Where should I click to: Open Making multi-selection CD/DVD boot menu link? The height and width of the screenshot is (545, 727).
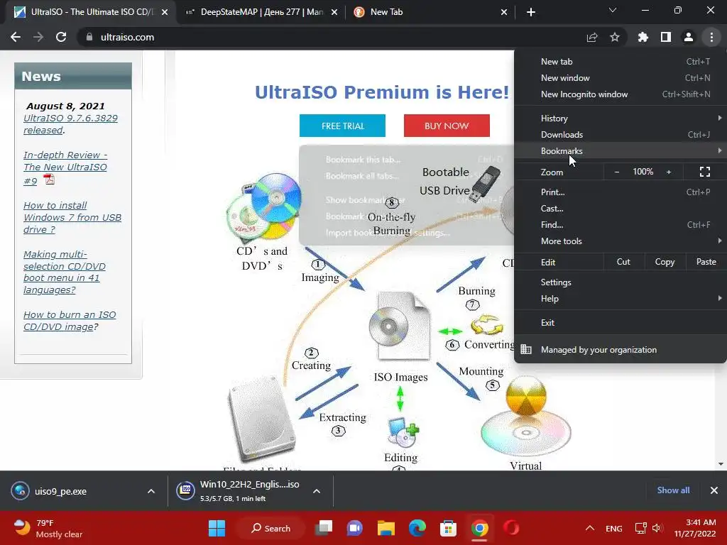pyautogui.click(x=64, y=272)
